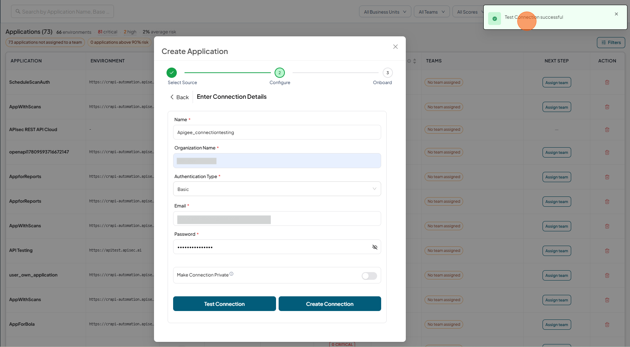The height and width of the screenshot is (347, 630).
Task: Delete the API Testing application via trash icon
Action: click(x=607, y=251)
